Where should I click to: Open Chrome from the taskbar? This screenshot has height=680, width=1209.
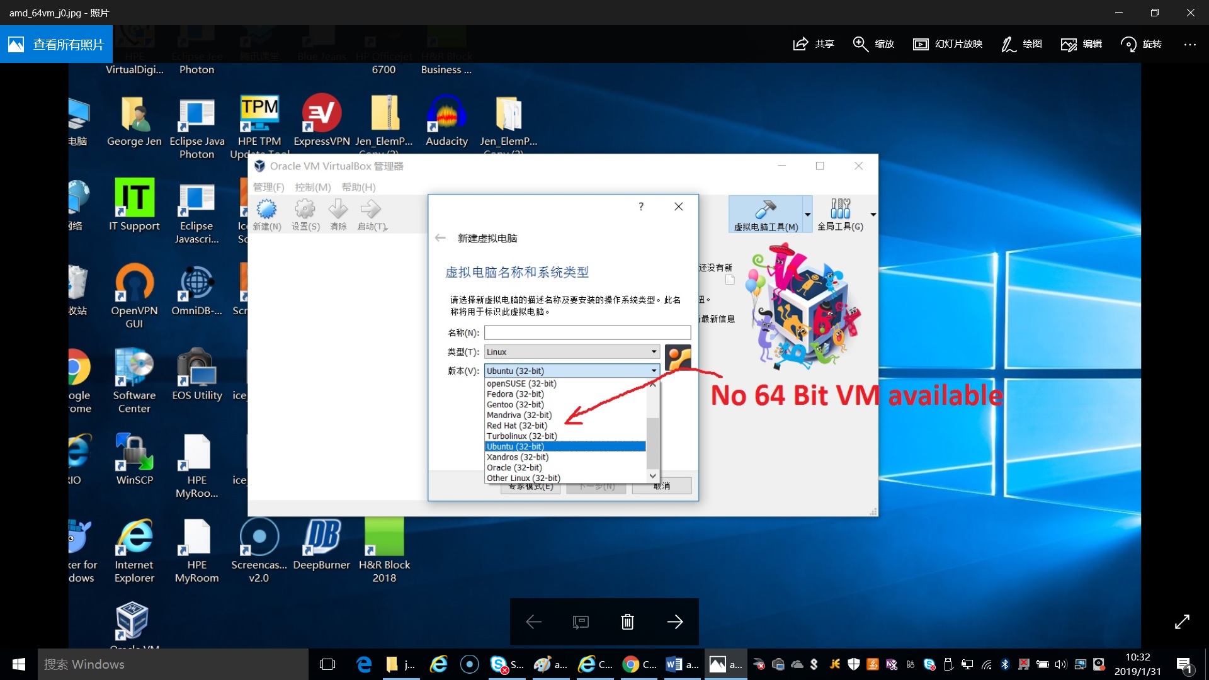point(631,664)
